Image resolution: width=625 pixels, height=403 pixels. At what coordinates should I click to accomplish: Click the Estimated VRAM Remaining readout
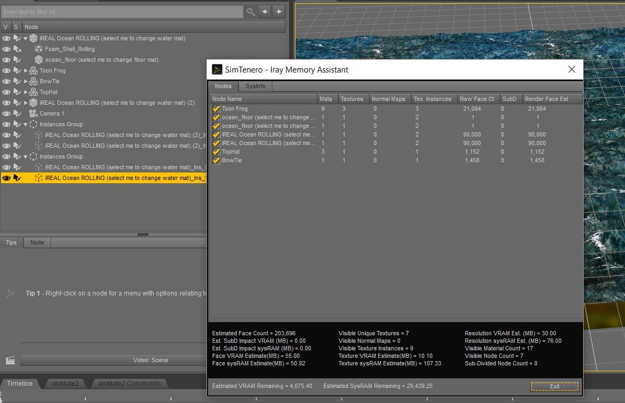point(262,386)
